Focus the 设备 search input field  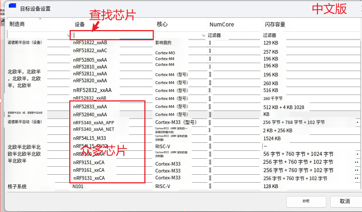112,35
